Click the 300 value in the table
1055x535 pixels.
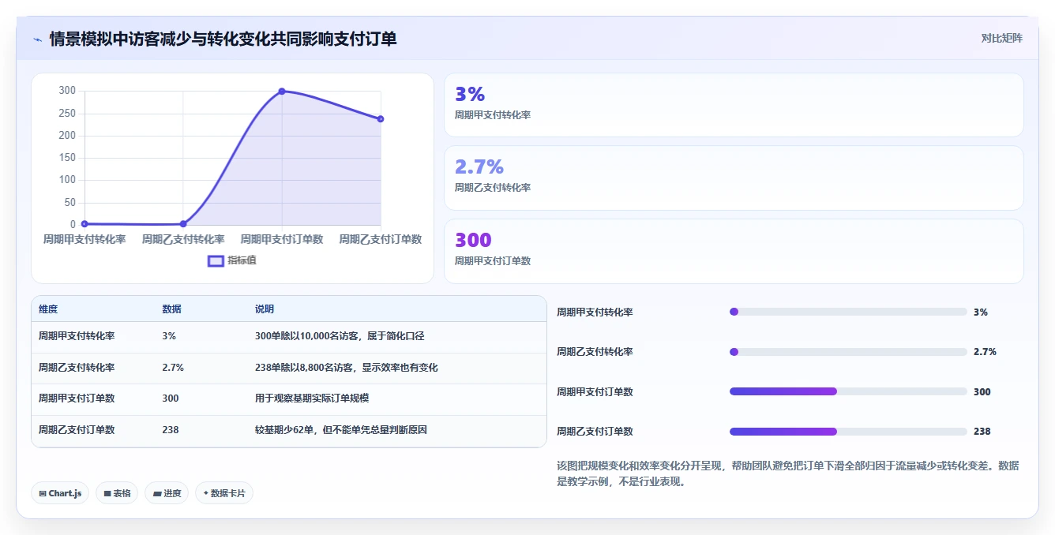[171, 398]
